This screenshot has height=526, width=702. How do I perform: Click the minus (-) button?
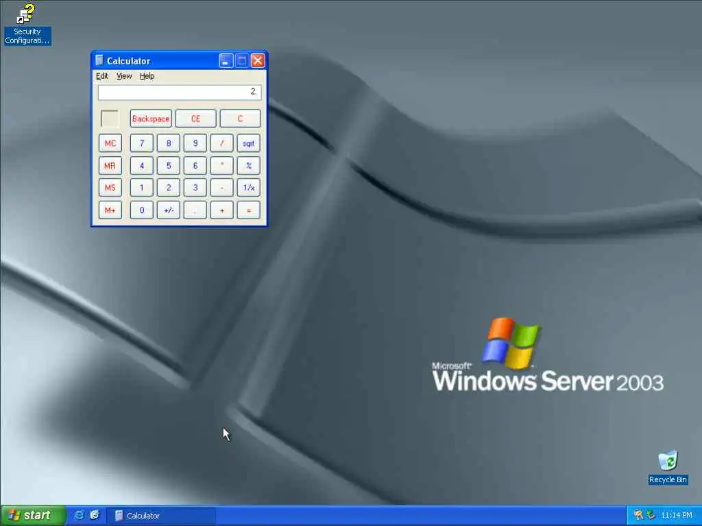pyautogui.click(x=222, y=188)
